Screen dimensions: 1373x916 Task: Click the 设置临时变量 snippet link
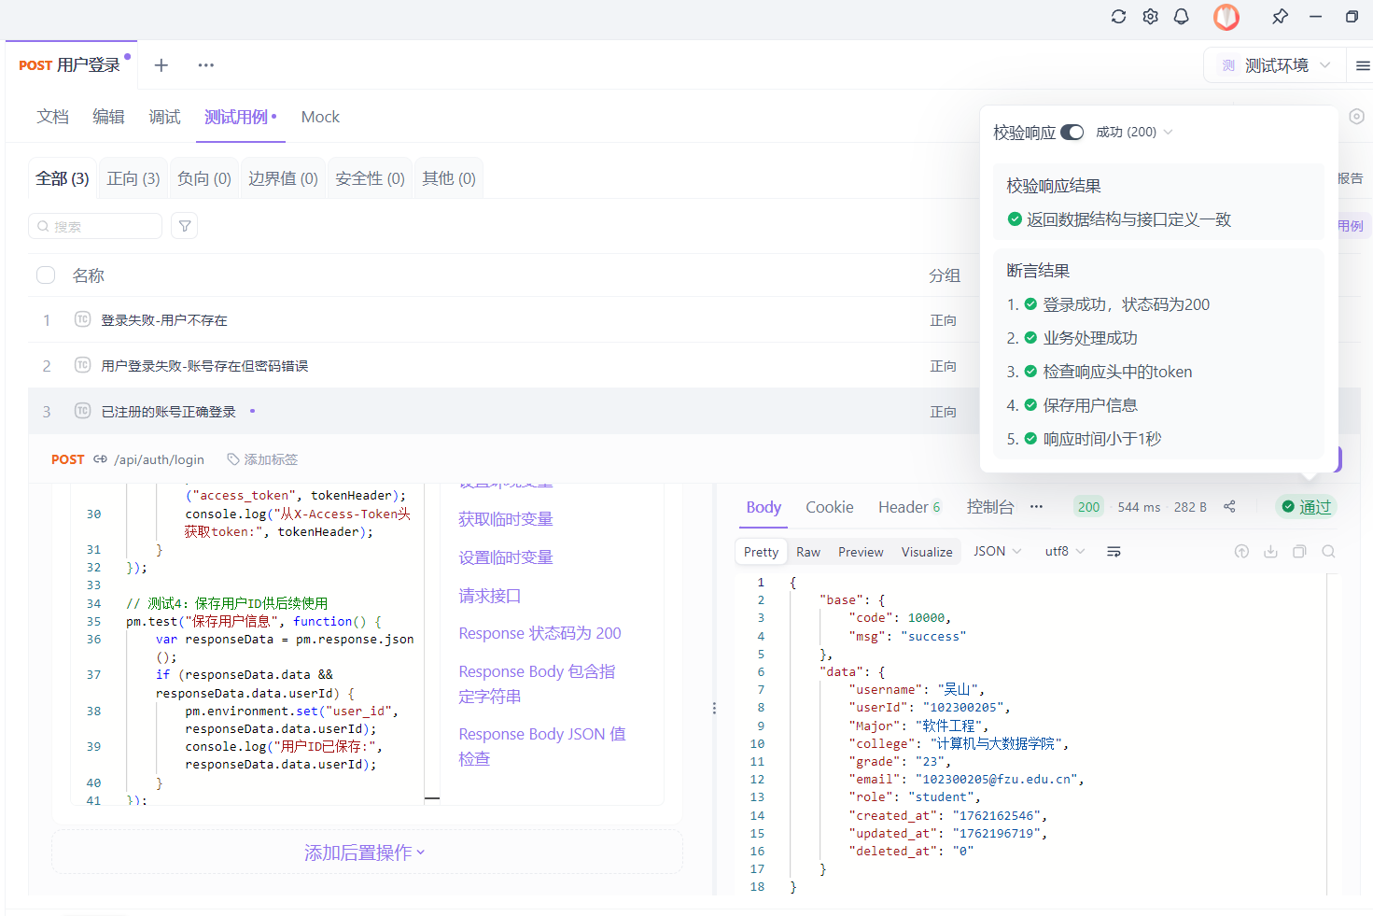point(506,557)
